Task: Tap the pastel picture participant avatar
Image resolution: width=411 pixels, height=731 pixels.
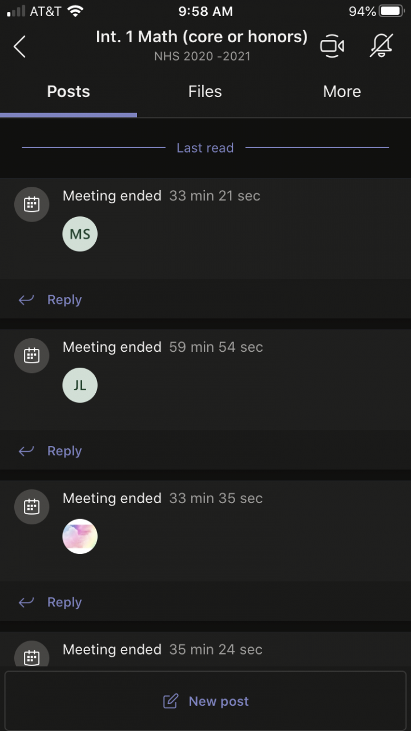Action: [x=80, y=536]
